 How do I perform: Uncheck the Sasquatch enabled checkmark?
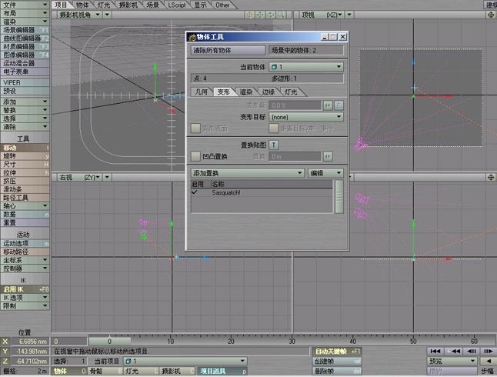195,192
